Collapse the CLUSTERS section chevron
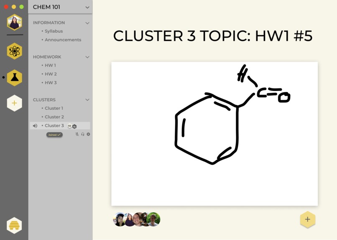Screen dimensions: 337x240 click(x=87, y=100)
